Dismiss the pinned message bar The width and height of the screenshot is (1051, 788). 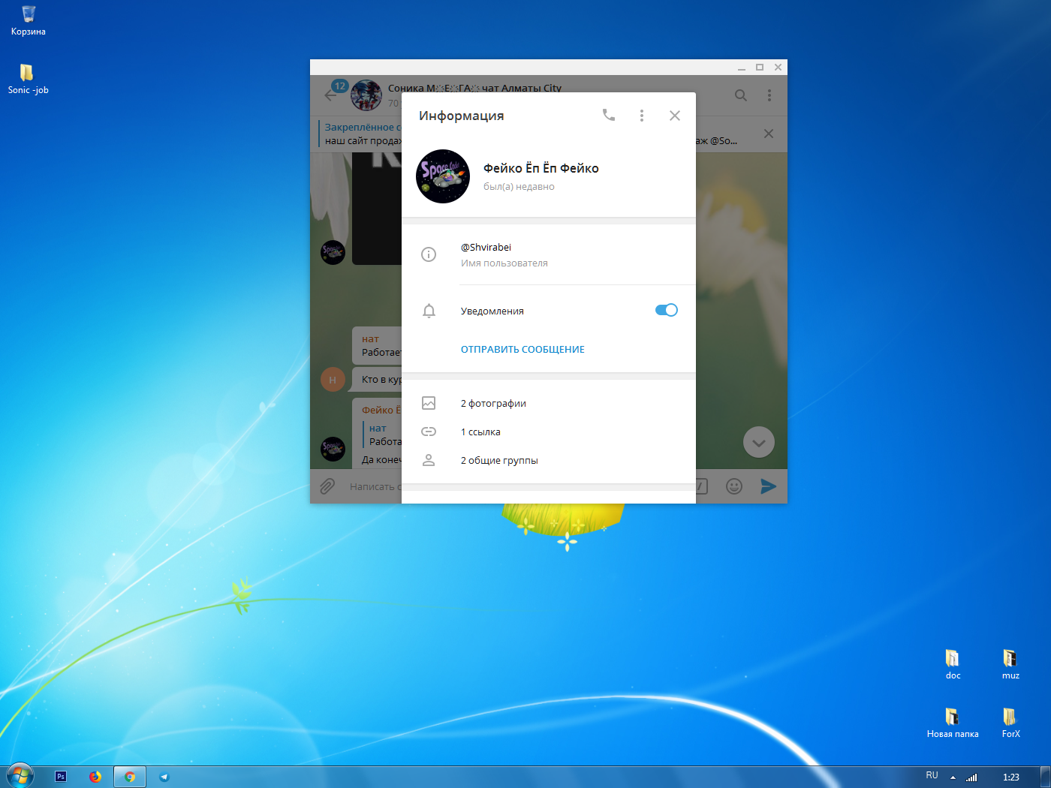click(x=769, y=134)
